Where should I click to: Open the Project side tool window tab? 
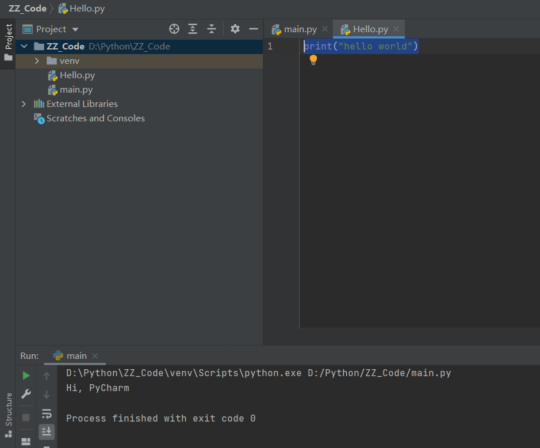(x=8, y=43)
